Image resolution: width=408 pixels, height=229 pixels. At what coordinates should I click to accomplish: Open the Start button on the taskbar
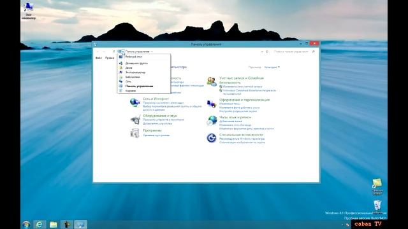pyautogui.click(x=26, y=225)
